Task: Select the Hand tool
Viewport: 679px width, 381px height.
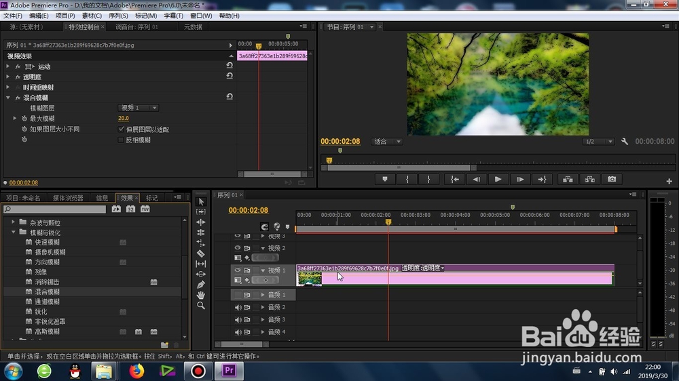Action: click(x=201, y=295)
